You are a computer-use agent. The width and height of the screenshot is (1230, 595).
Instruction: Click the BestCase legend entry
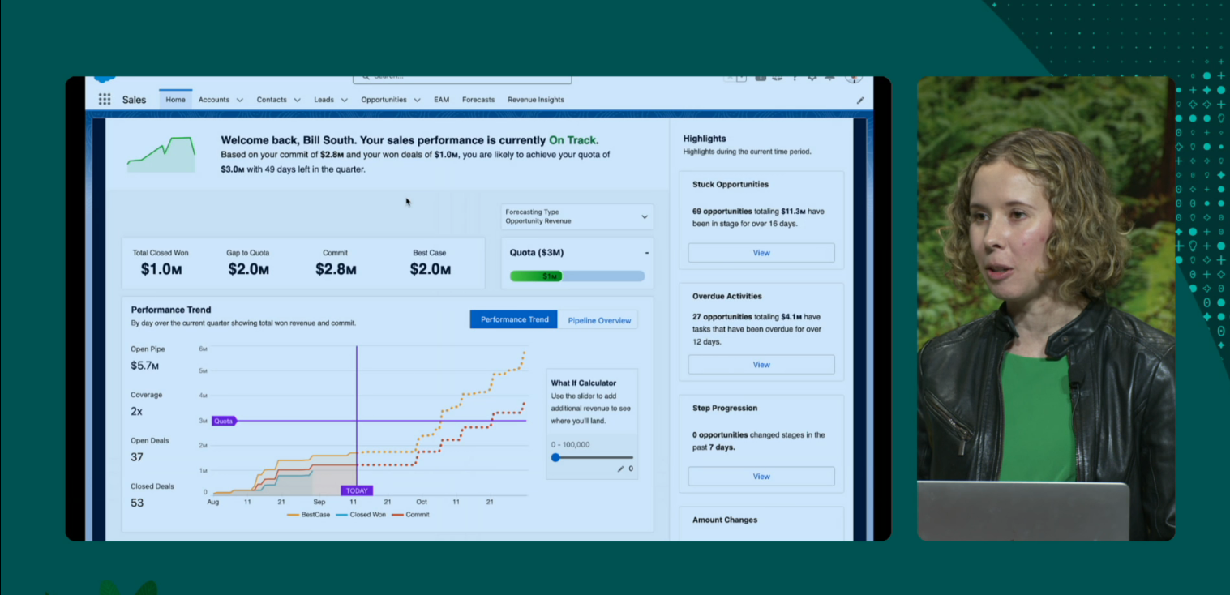309,515
